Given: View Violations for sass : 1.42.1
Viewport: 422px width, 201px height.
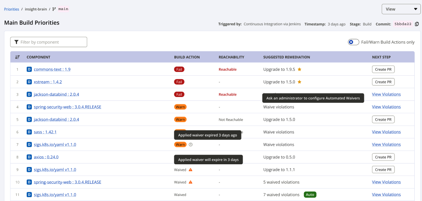Looking at the screenshot, I should tap(386, 132).
